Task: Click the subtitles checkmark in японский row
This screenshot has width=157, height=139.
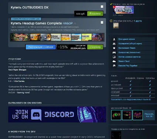Action: (x=150, y=95)
